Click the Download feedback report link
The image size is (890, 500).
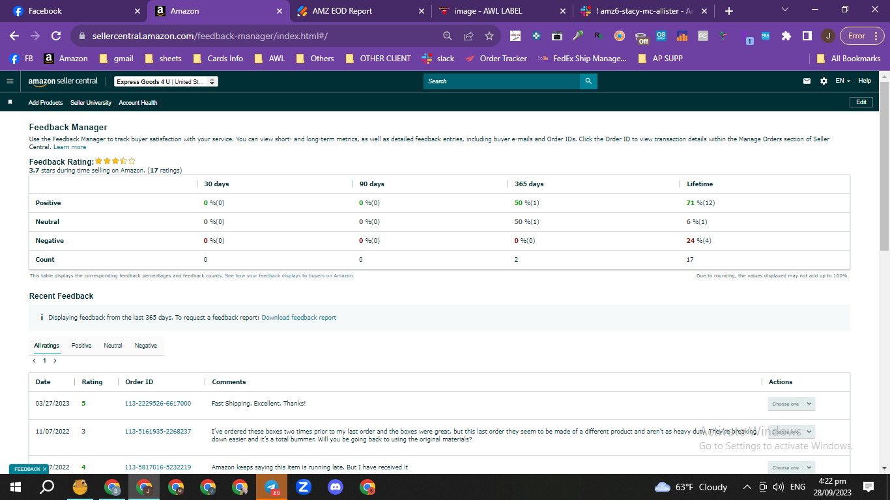point(299,318)
